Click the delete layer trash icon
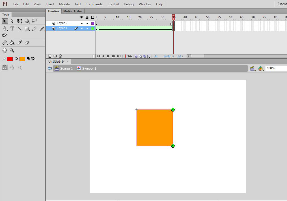Viewport: 287px width, 201px height. click(60, 56)
